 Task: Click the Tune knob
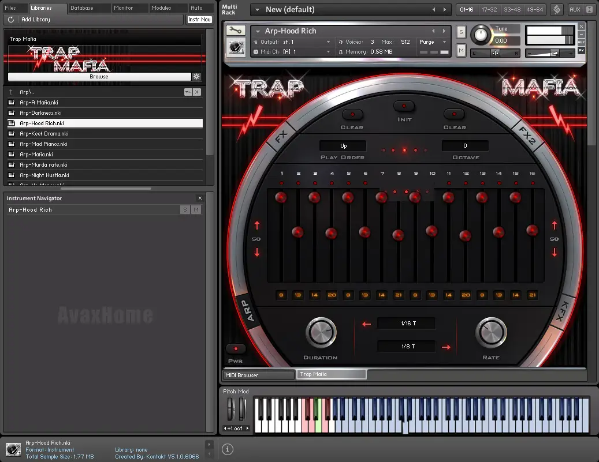(481, 35)
